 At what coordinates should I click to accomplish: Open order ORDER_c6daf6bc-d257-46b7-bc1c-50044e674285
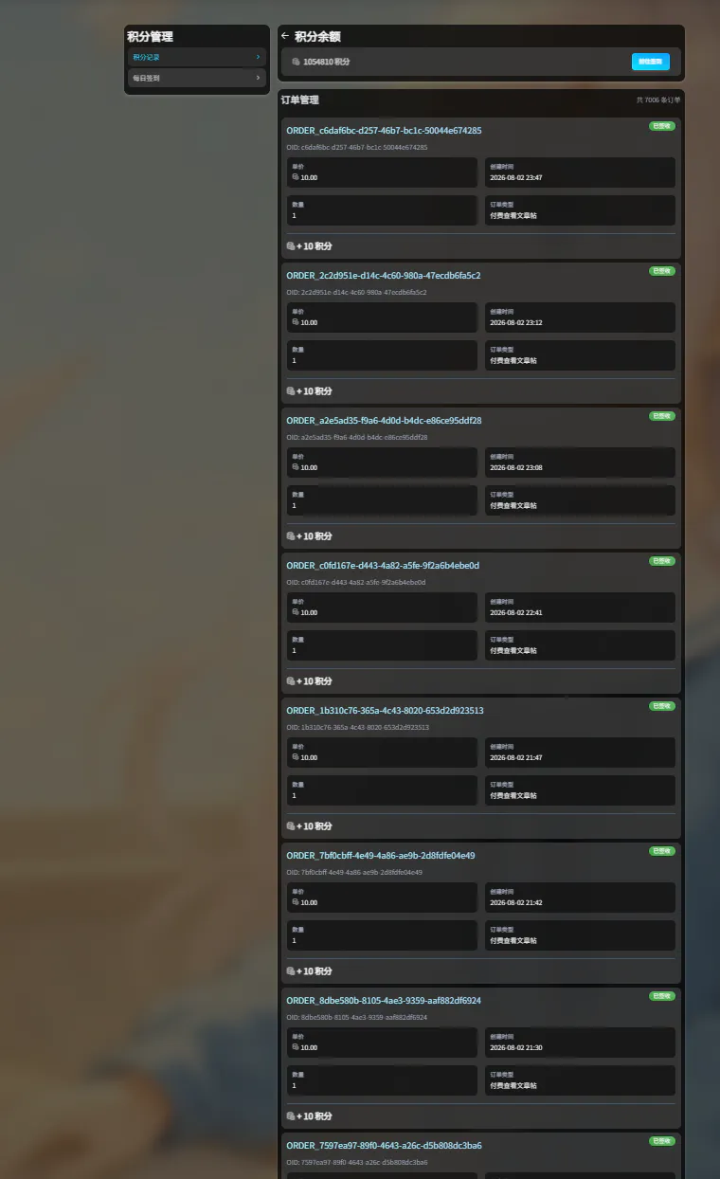[384, 131]
